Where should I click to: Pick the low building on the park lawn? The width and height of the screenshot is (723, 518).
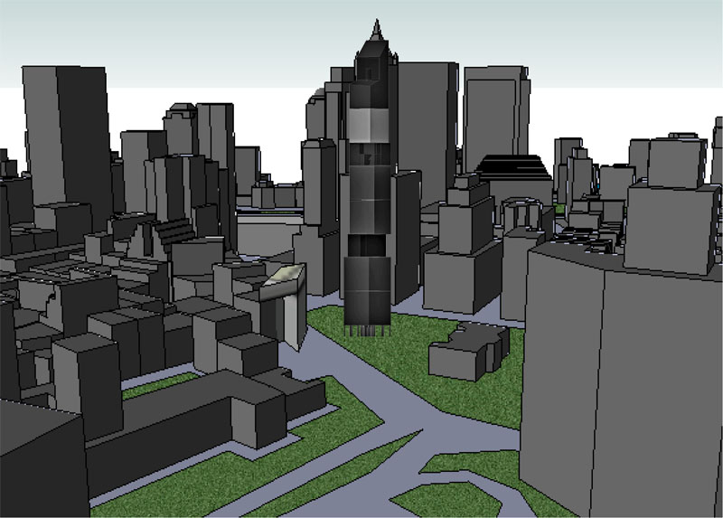tap(464, 350)
